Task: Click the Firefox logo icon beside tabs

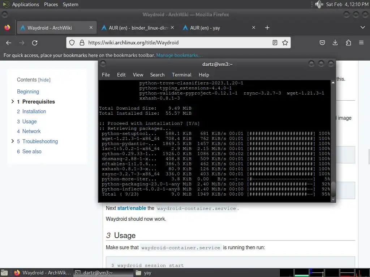Action: 7,27
